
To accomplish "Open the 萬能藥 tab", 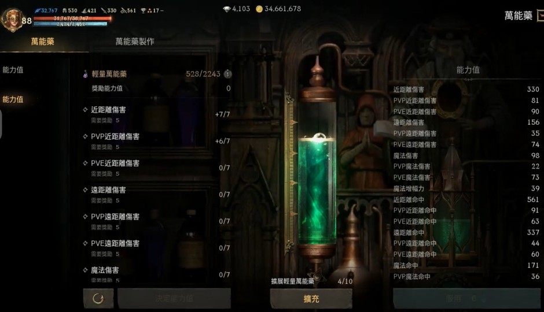I will tap(43, 42).
